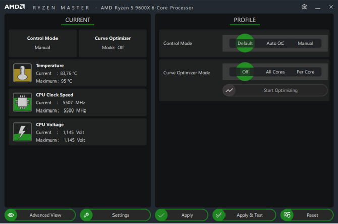Image resolution: width=338 pixels, height=224 pixels.
Task: Click the thermometer Temperature icon
Action: pos(22,73)
